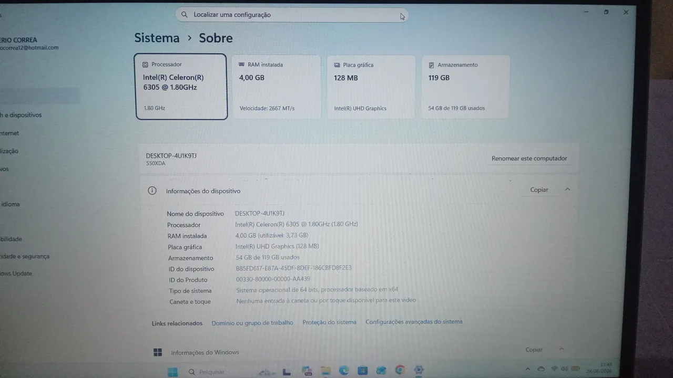Screen dimensions: 673x378
Task: Open Privacidade e segurança in the sidebar
Action: click(x=25, y=257)
